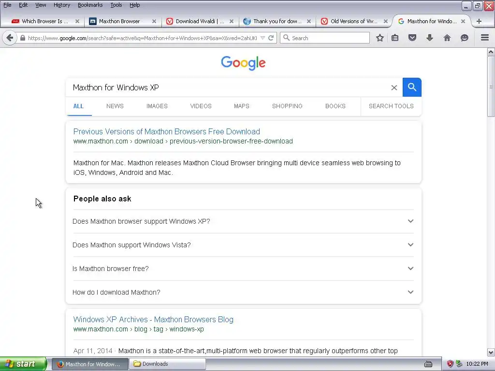Select the NEWS results filter
The height and width of the screenshot is (371, 495).
[115, 106]
